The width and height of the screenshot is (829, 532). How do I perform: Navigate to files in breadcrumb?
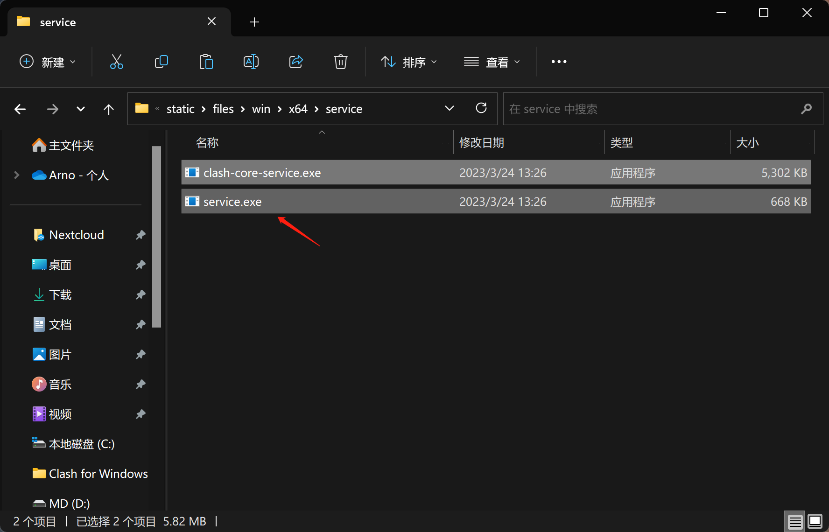pos(223,109)
